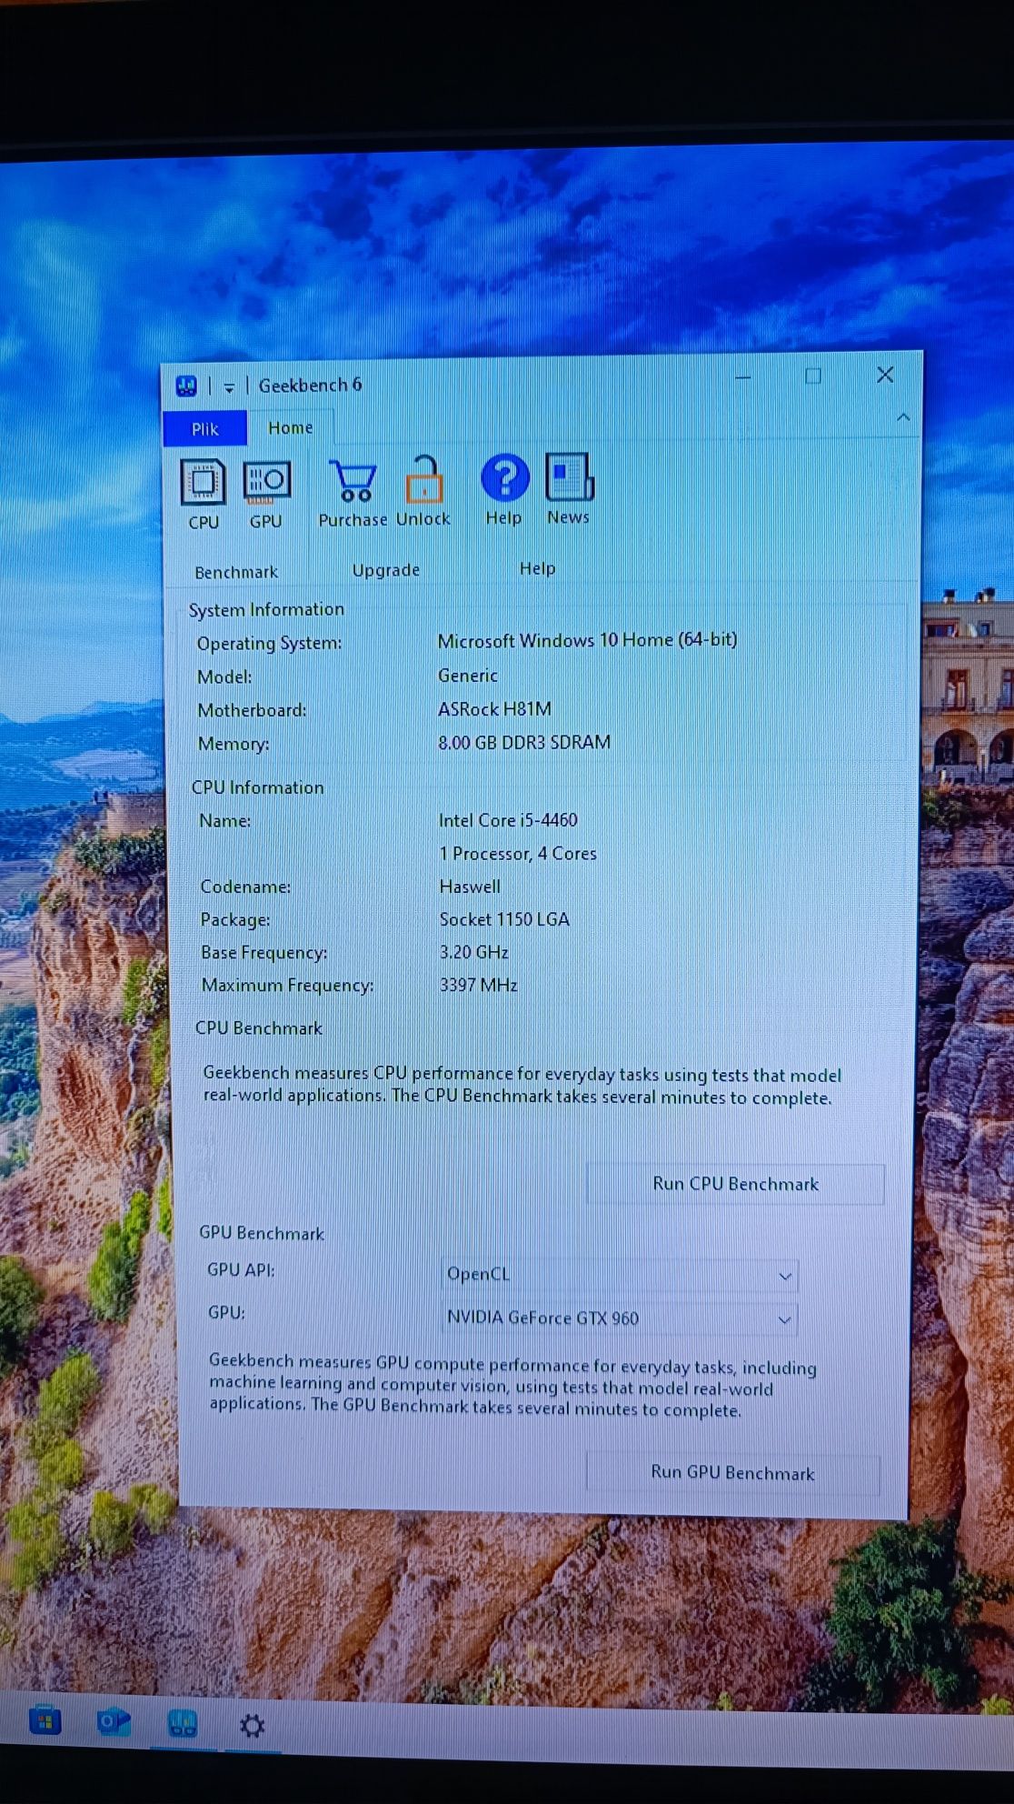
Task: Click the Purchase shopping cart icon
Action: 353,493
